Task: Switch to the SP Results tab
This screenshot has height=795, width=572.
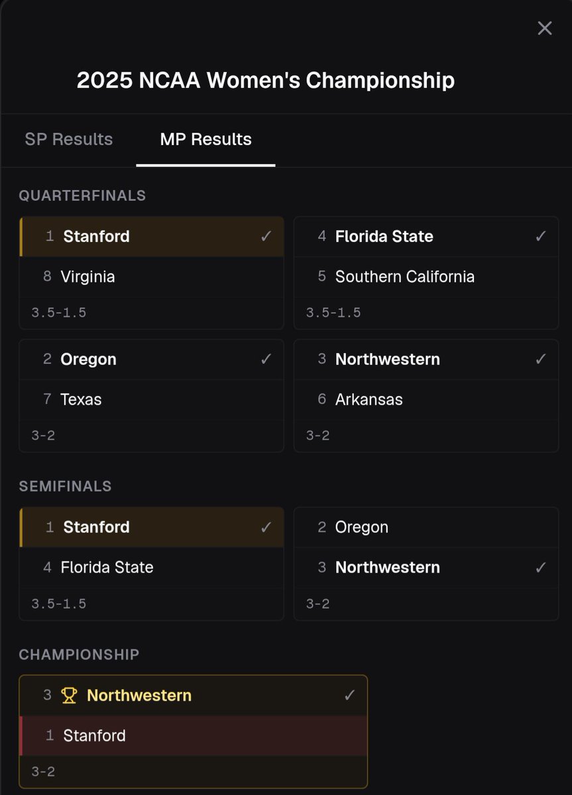Action: pyautogui.click(x=69, y=139)
